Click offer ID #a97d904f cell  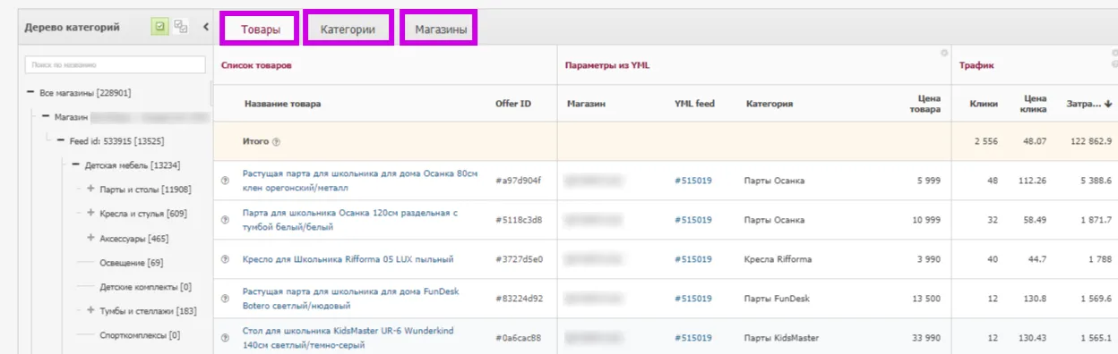[519, 181]
